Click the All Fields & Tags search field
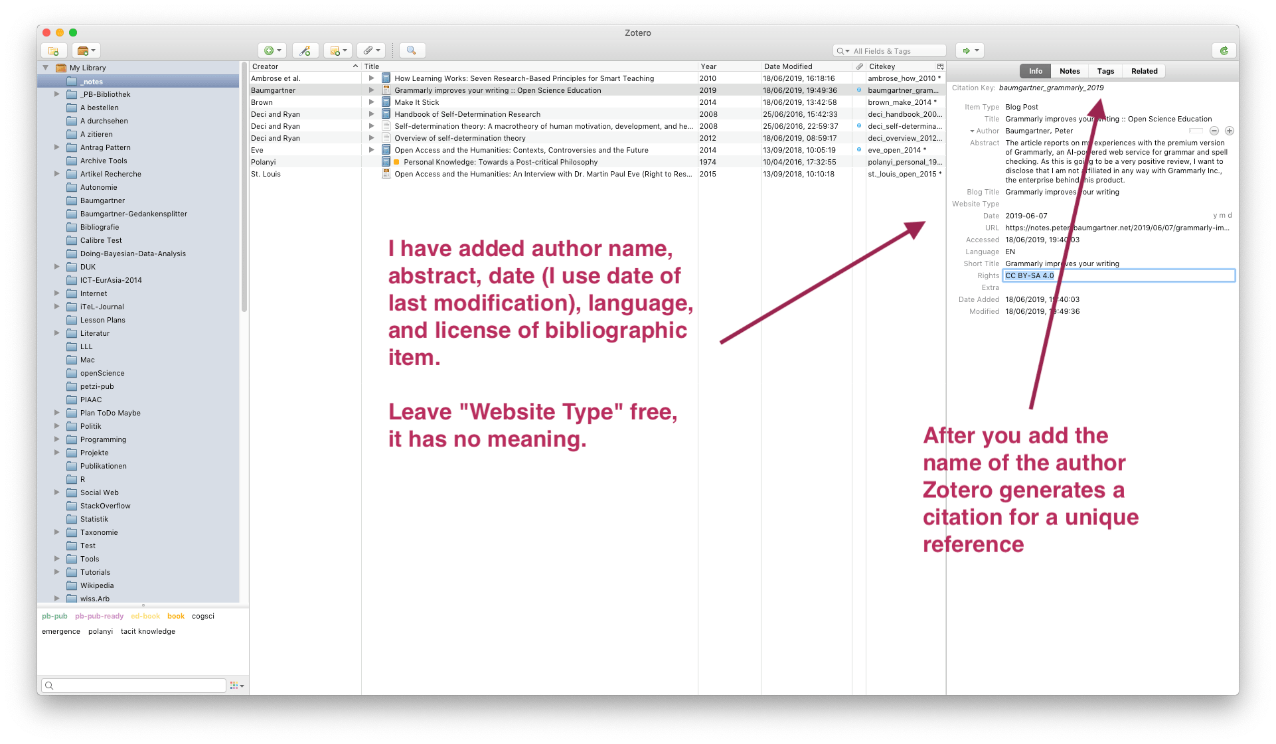1276x744 pixels. [892, 50]
